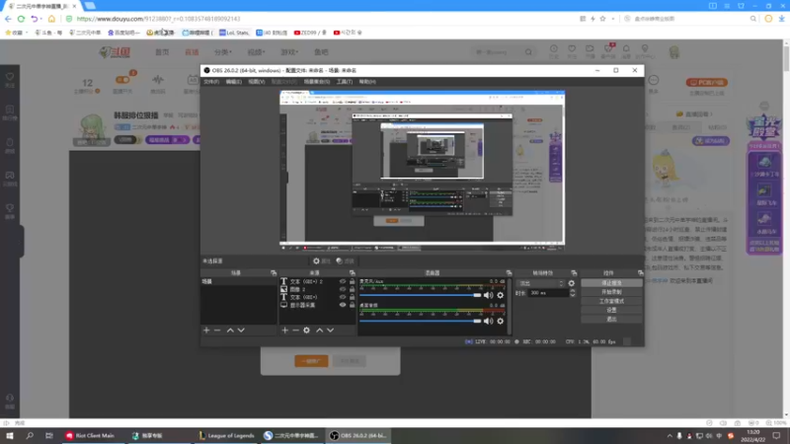Toggle lock on 显示器采集 display capture source
This screenshot has height=444, width=790.
click(x=353, y=305)
